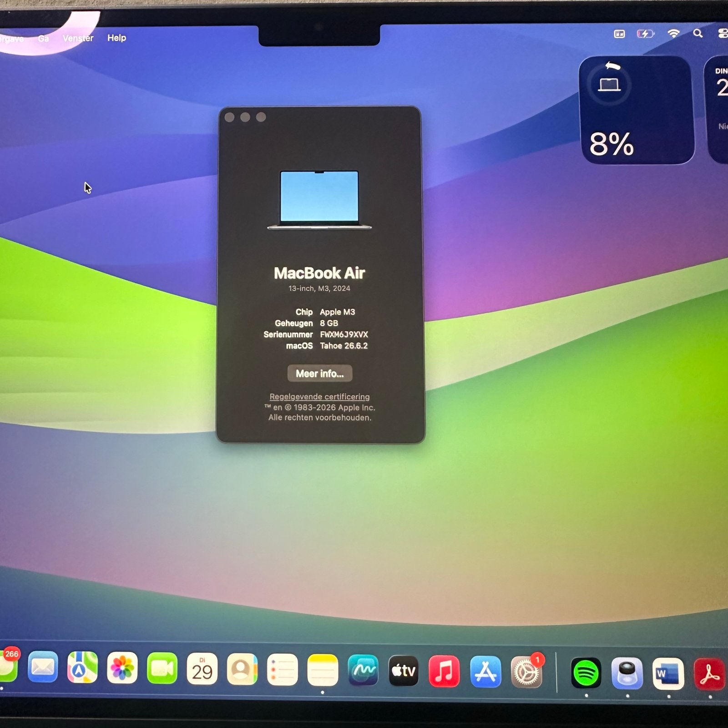728x728 pixels.
Task: Launch Maps from the Dock
Action: point(82,667)
